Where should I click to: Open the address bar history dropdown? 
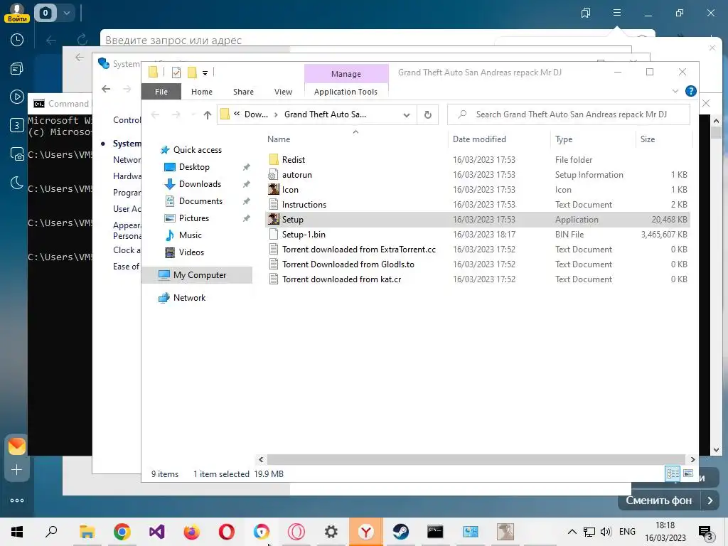point(406,114)
